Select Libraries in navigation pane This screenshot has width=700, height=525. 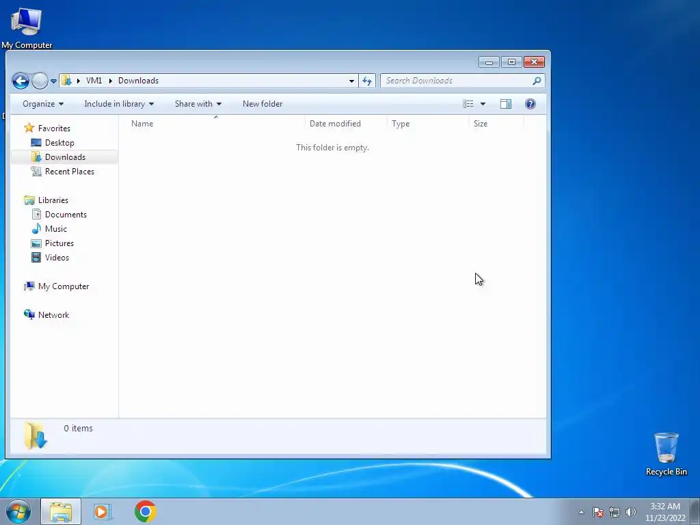53,200
